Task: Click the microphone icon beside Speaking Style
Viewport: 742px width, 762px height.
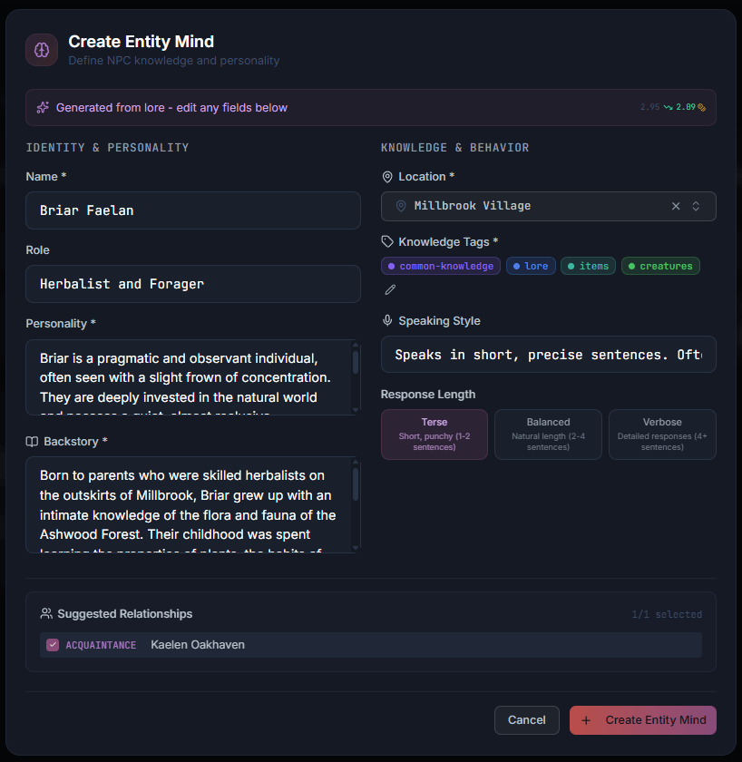Action: pos(387,319)
